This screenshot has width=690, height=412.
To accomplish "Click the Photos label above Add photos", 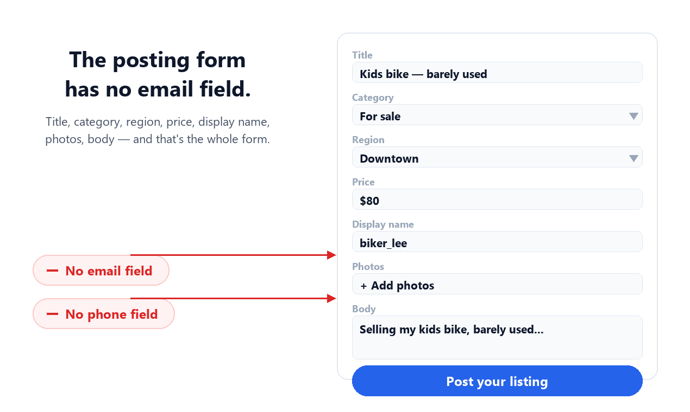I will click(x=368, y=267).
